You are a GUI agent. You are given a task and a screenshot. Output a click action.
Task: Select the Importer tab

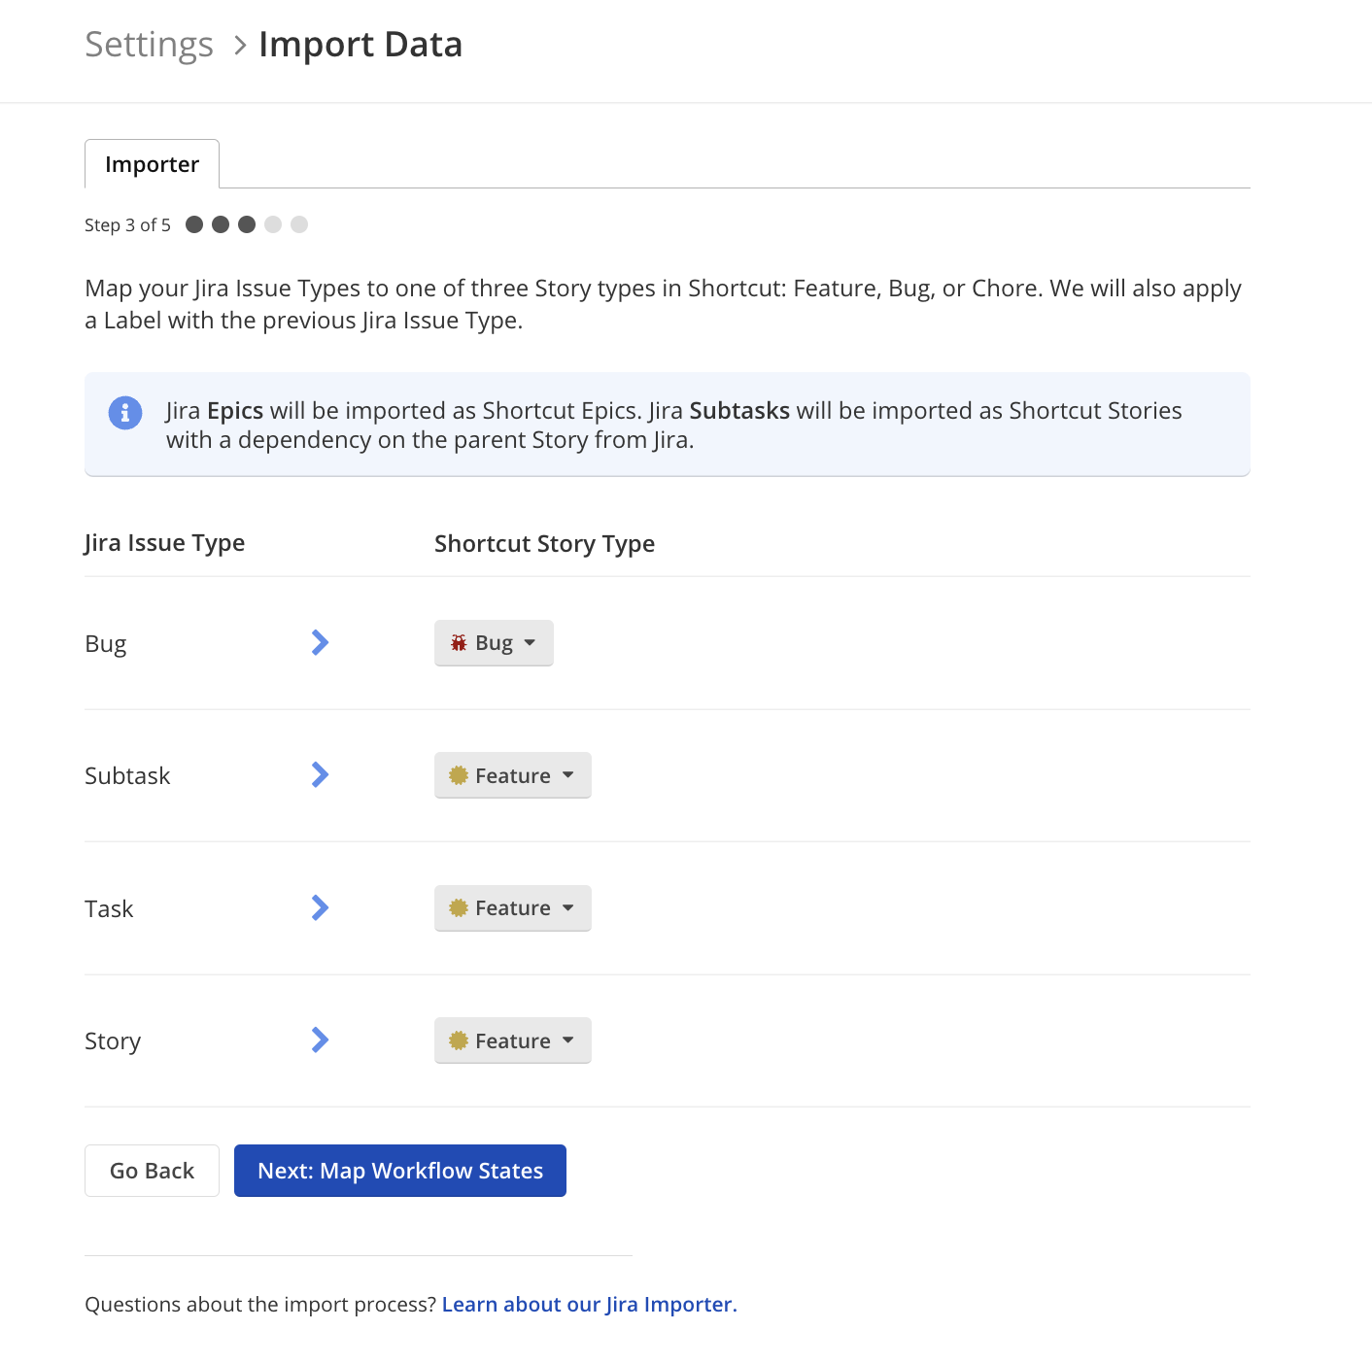(152, 164)
